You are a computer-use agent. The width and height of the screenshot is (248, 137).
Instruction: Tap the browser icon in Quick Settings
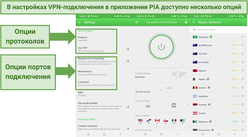click(174, 105)
